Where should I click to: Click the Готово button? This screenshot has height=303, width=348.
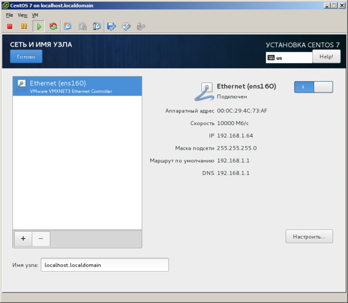coord(26,57)
